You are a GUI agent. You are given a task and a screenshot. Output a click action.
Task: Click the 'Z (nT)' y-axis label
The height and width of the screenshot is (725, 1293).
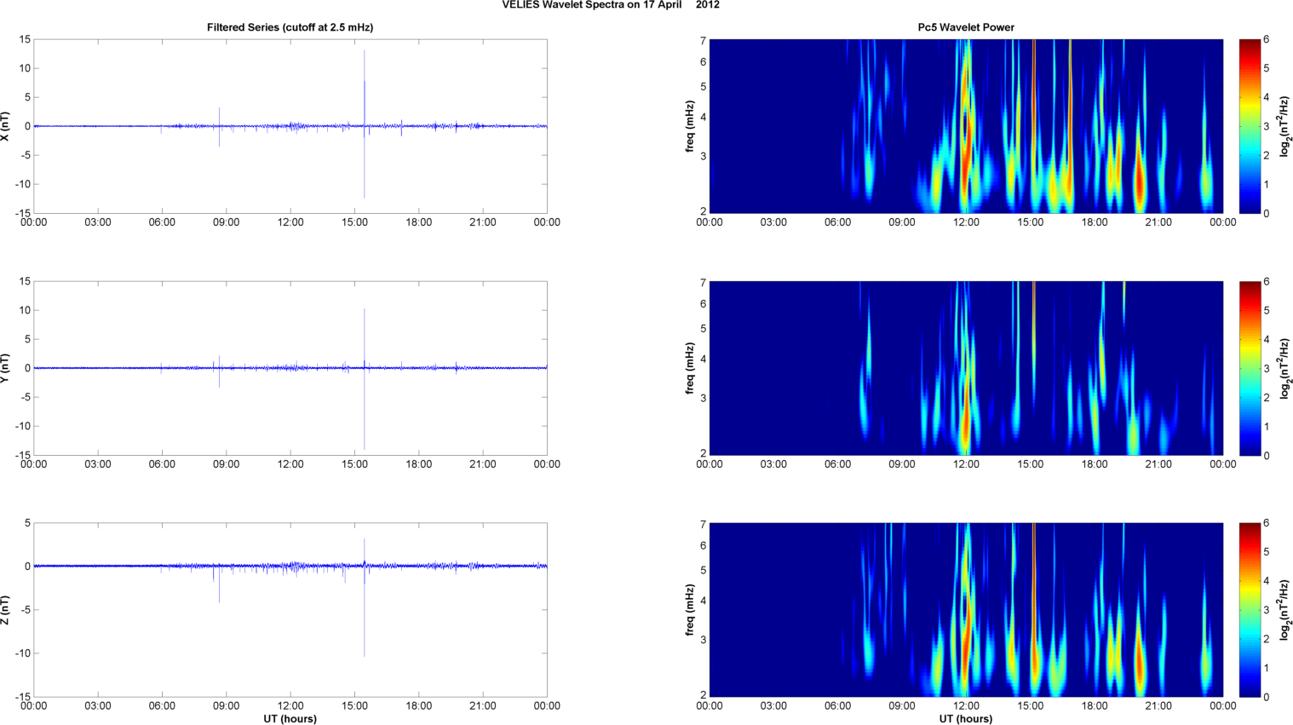[x=5, y=610]
